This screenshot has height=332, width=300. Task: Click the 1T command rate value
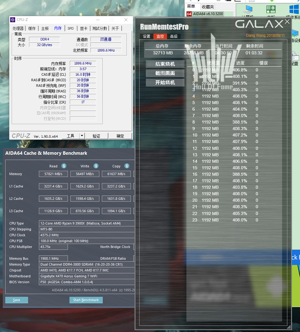tap(83, 102)
